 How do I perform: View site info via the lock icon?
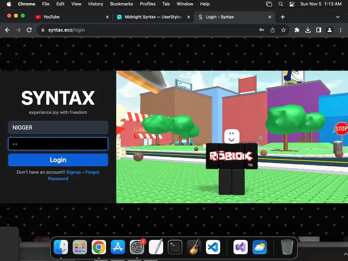43,30
